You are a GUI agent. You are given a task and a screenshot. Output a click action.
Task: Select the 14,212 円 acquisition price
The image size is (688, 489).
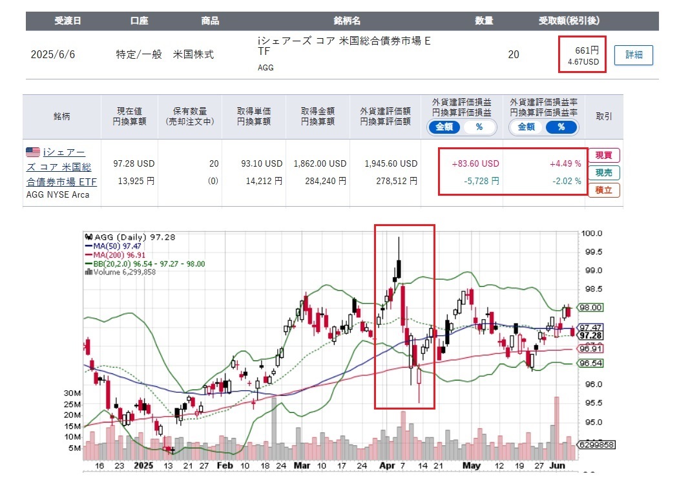point(264,181)
